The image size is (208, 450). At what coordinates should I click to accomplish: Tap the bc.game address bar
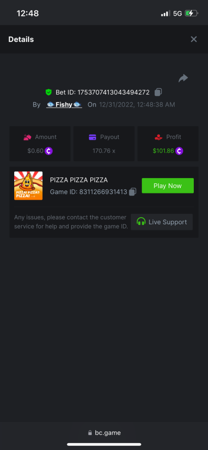pos(104,432)
